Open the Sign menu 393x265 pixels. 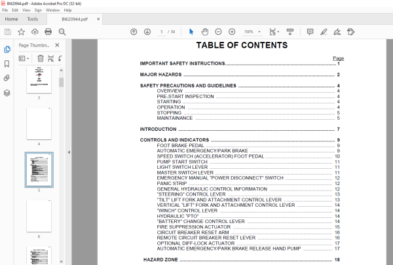point(38,10)
